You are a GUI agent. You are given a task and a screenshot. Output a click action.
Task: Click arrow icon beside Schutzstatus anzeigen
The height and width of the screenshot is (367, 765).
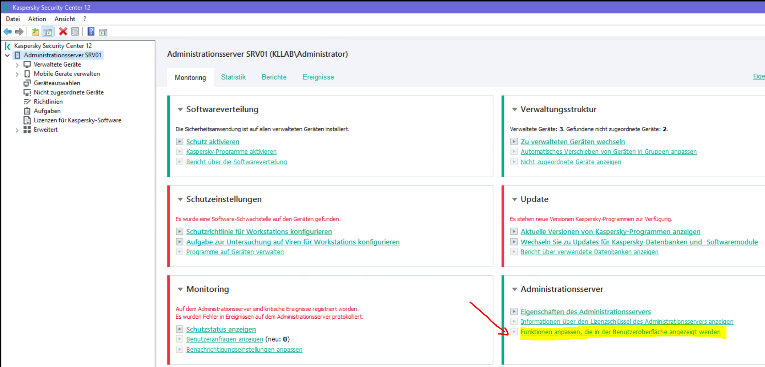click(180, 329)
